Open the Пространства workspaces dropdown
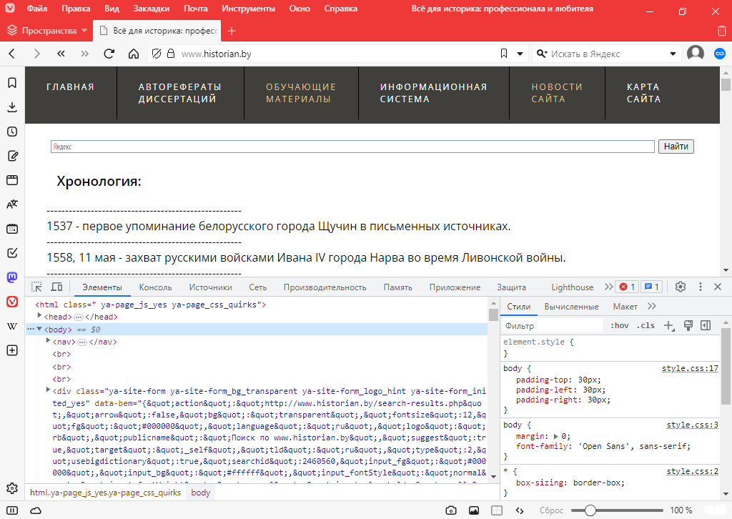Image resolution: width=732 pixels, height=519 pixels. coord(49,31)
